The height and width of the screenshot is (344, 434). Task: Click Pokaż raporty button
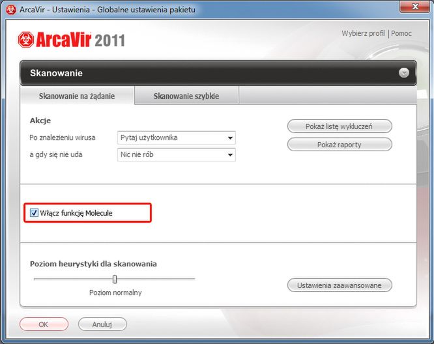pyautogui.click(x=340, y=145)
